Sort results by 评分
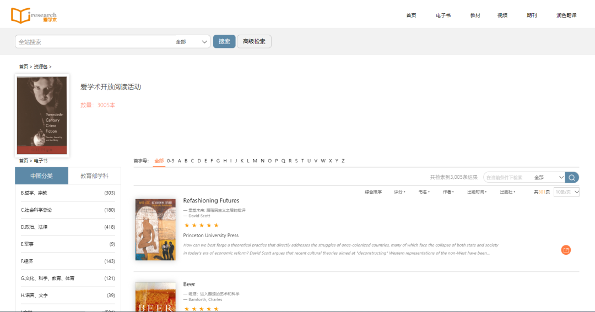595x312 pixels. pyautogui.click(x=399, y=192)
